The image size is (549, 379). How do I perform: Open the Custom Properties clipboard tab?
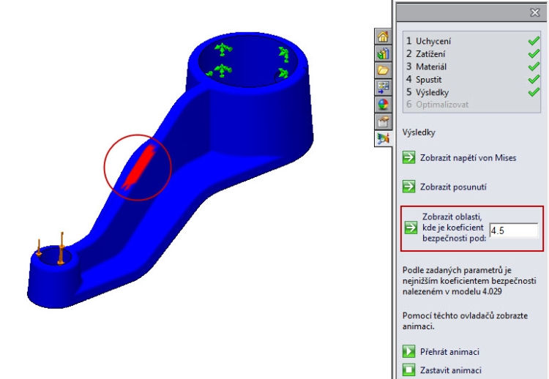click(x=383, y=121)
